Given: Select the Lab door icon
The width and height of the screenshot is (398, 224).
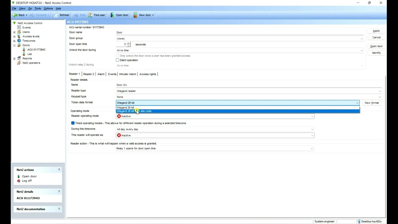Looking at the screenshot, I should tap(24, 54).
